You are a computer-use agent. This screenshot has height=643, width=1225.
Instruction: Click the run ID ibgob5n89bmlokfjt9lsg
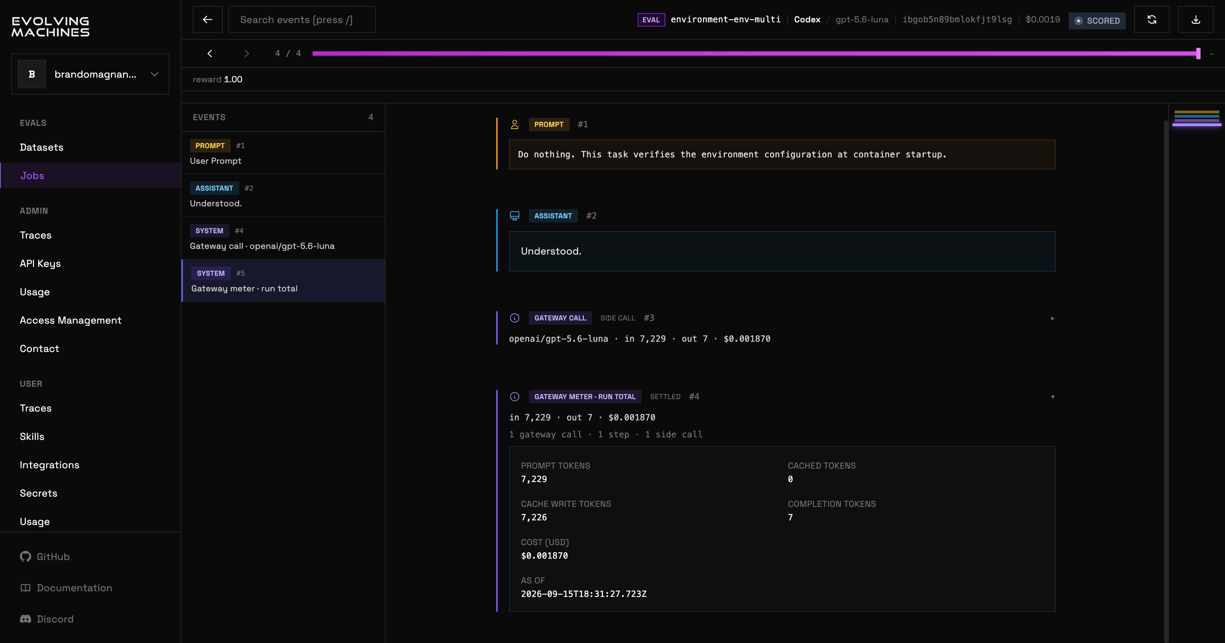click(957, 19)
